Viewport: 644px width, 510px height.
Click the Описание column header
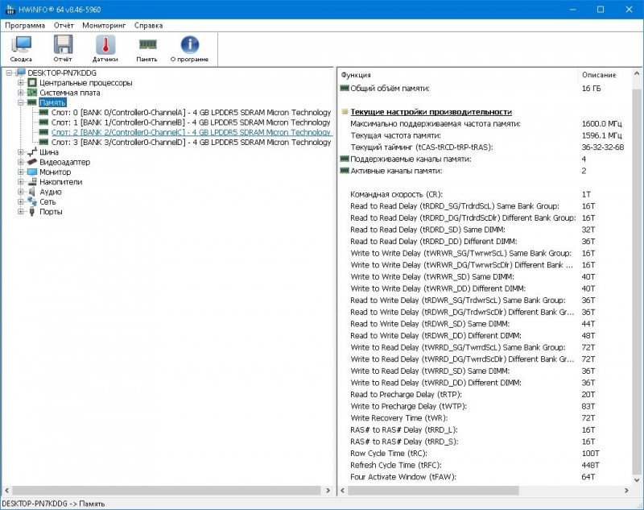(605, 75)
